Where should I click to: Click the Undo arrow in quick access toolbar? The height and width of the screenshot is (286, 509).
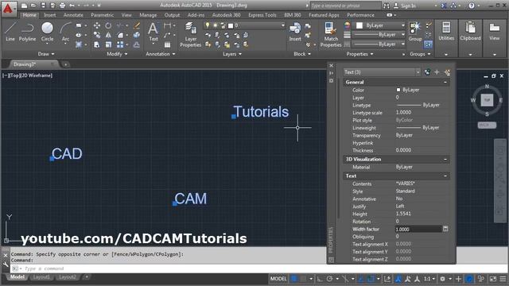72,6
